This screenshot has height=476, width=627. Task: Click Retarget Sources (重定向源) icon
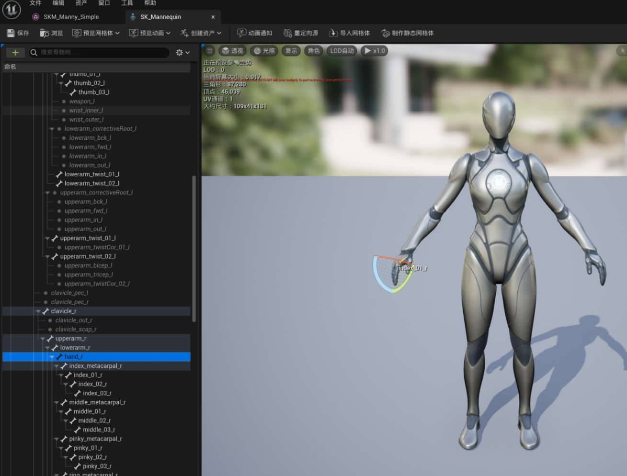pyautogui.click(x=287, y=33)
